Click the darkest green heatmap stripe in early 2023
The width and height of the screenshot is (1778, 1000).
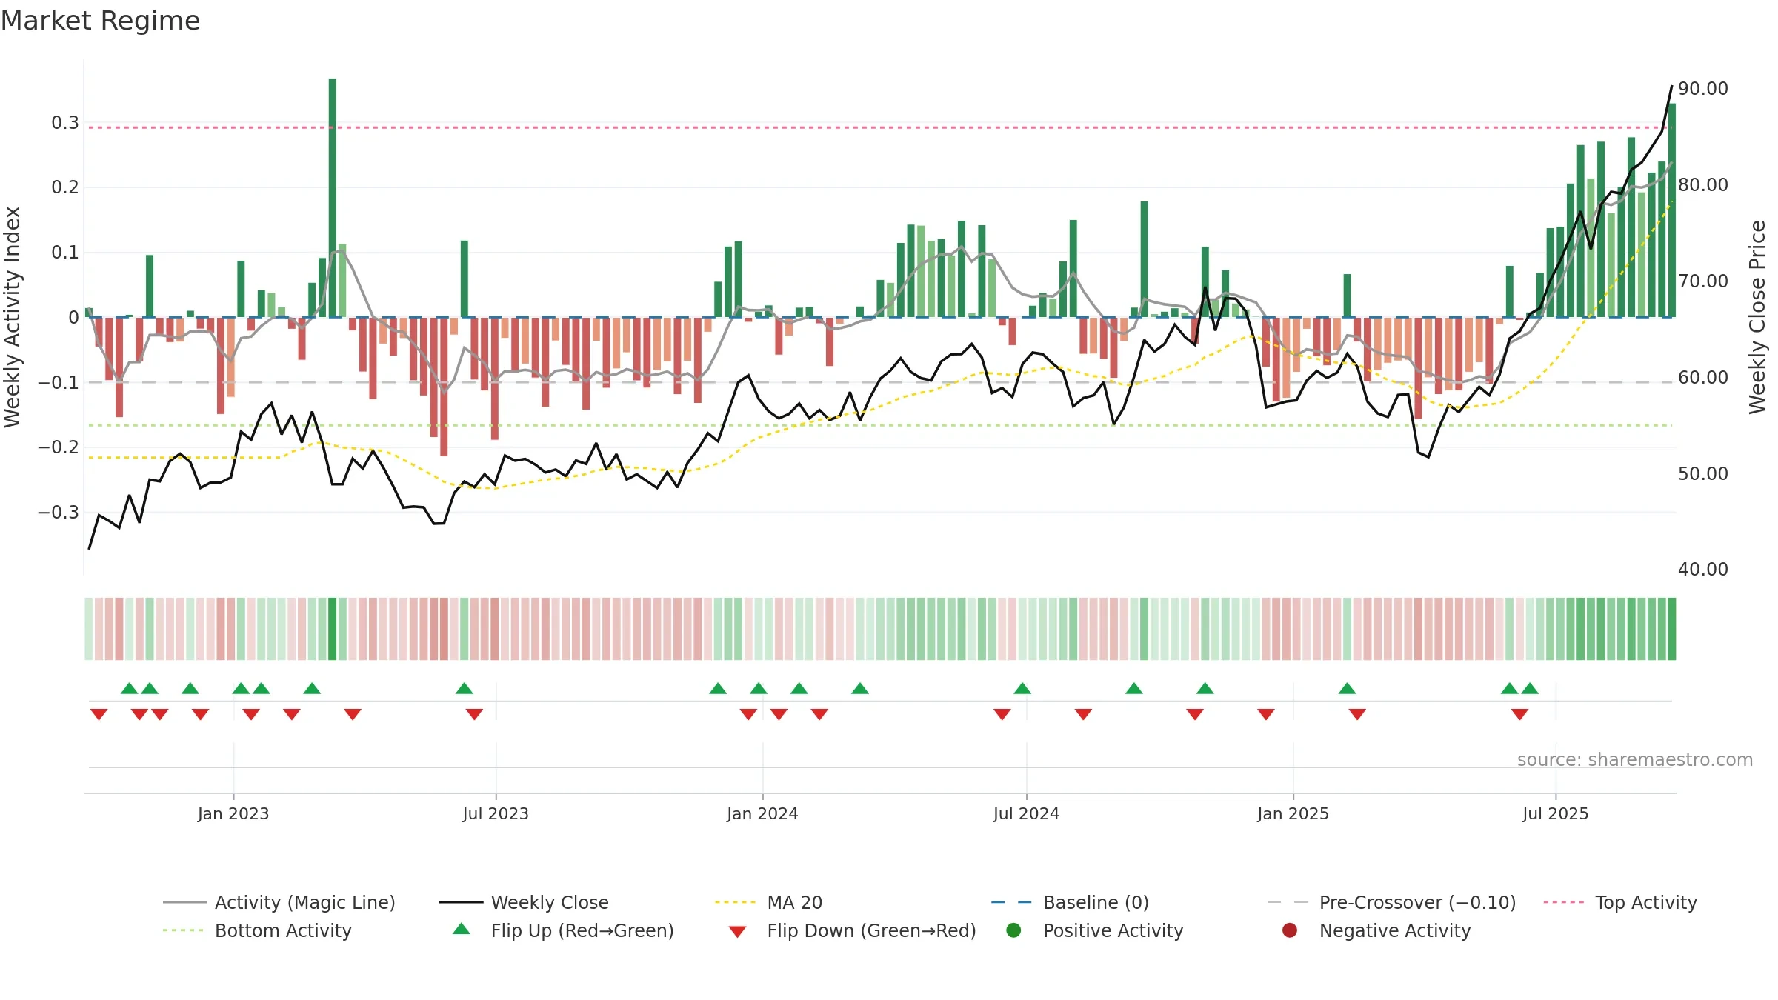pyautogui.click(x=333, y=629)
